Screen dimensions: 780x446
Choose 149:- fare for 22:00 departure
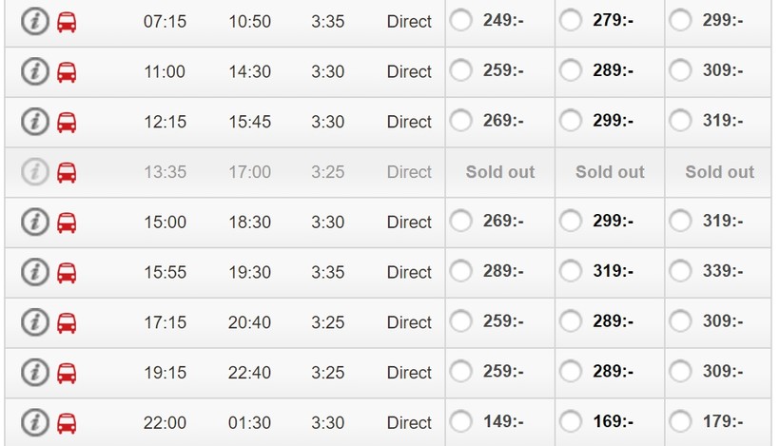click(x=461, y=421)
